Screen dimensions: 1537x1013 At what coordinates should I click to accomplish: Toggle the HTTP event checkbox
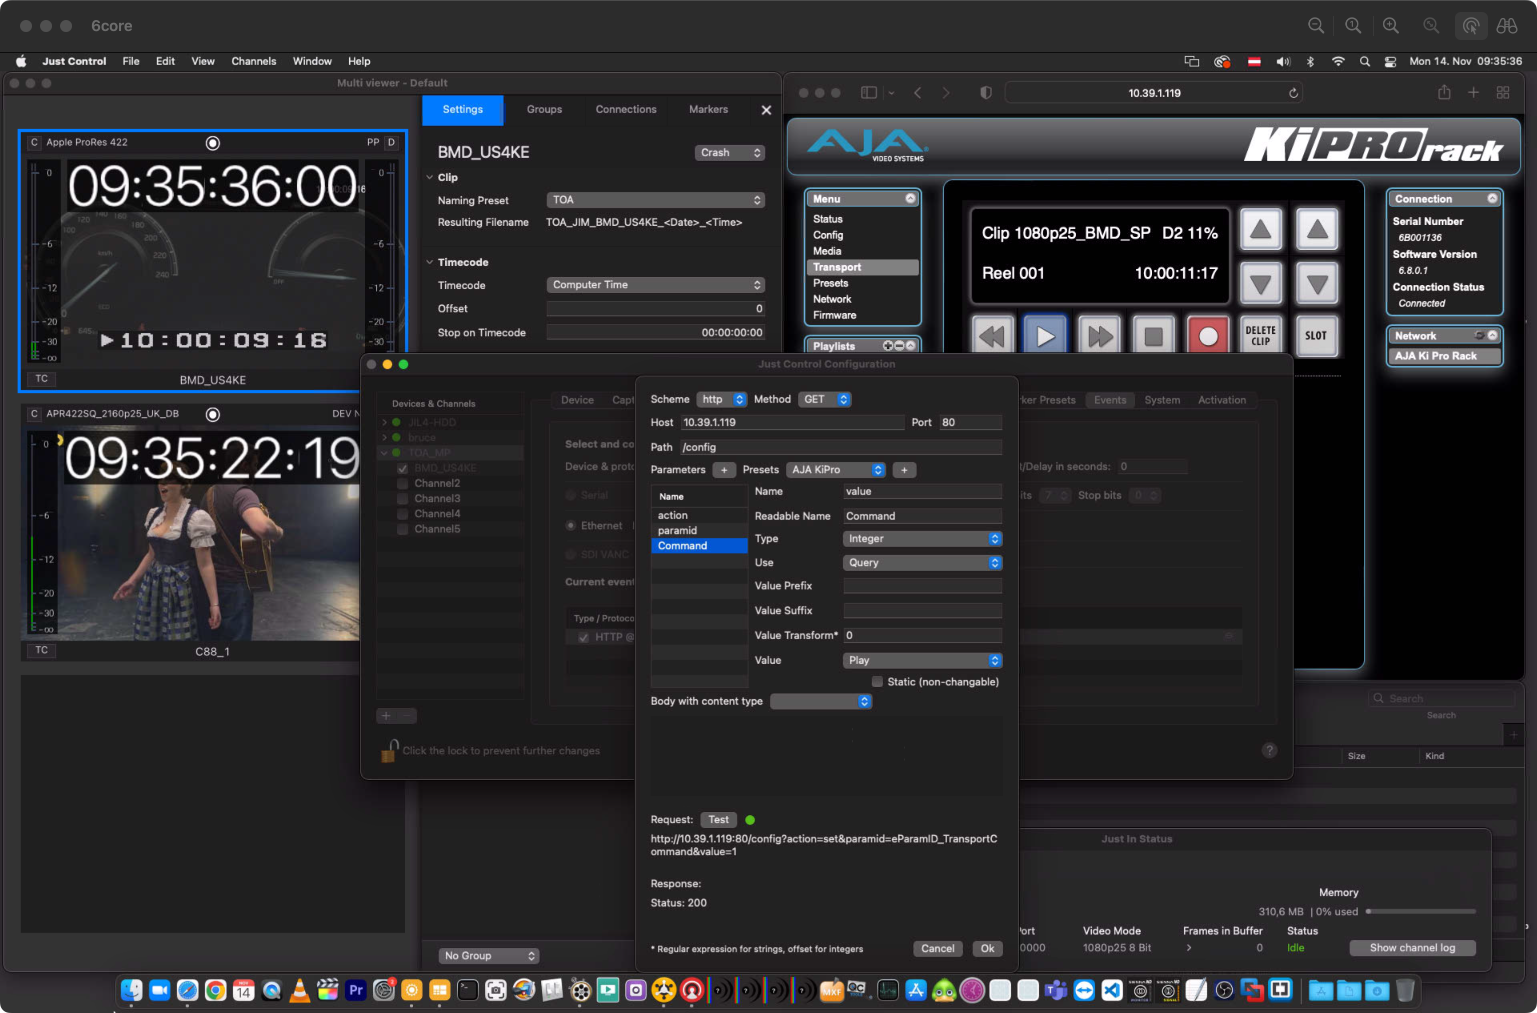[583, 638]
